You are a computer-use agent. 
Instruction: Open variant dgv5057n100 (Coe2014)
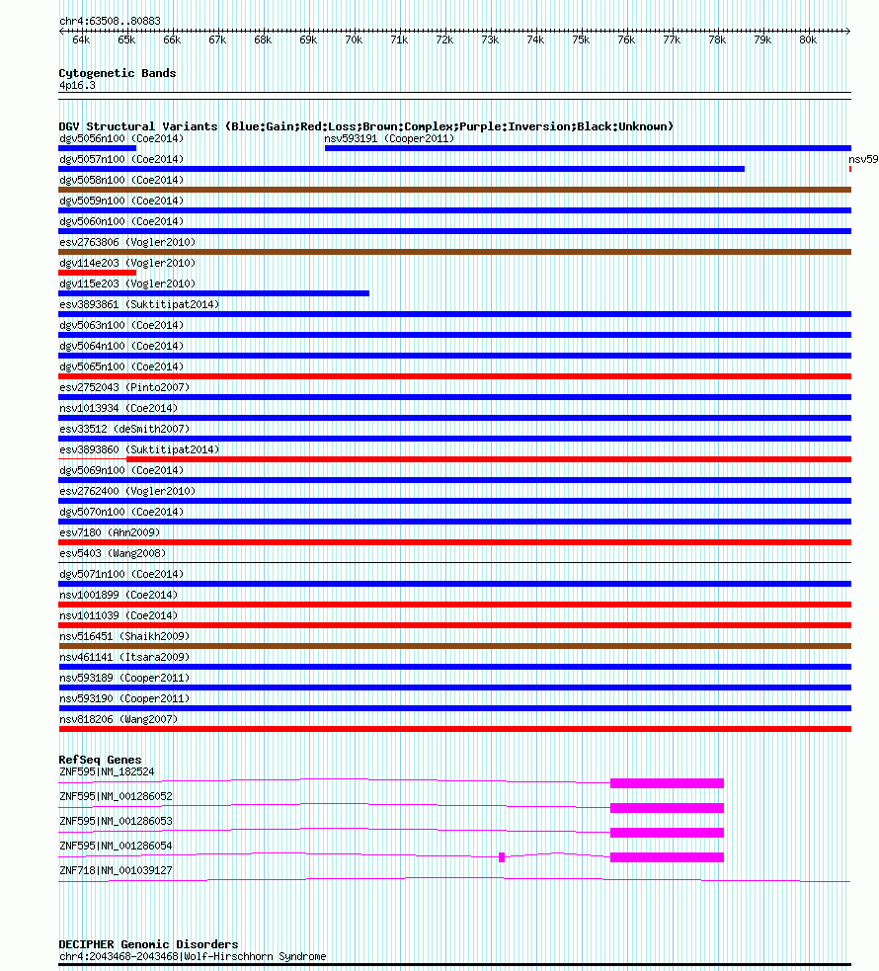tap(121, 159)
